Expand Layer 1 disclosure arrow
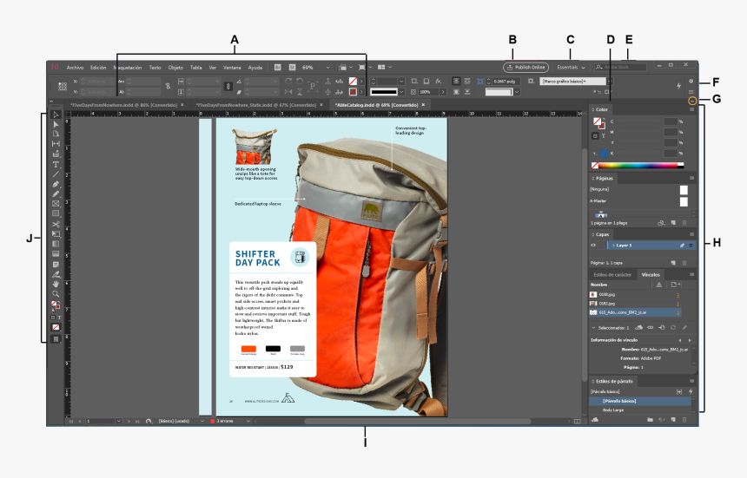 (613, 246)
